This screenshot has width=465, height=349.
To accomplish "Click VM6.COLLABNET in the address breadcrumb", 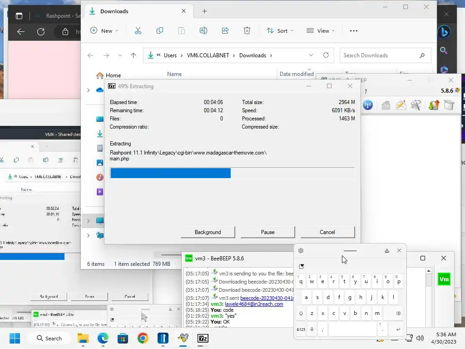I will pos(208,55).
